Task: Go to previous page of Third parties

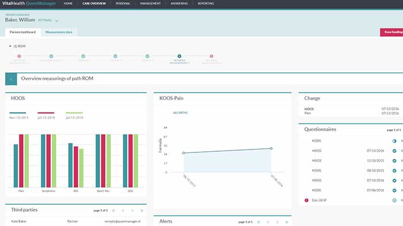Action: click(x=123, y=210)
